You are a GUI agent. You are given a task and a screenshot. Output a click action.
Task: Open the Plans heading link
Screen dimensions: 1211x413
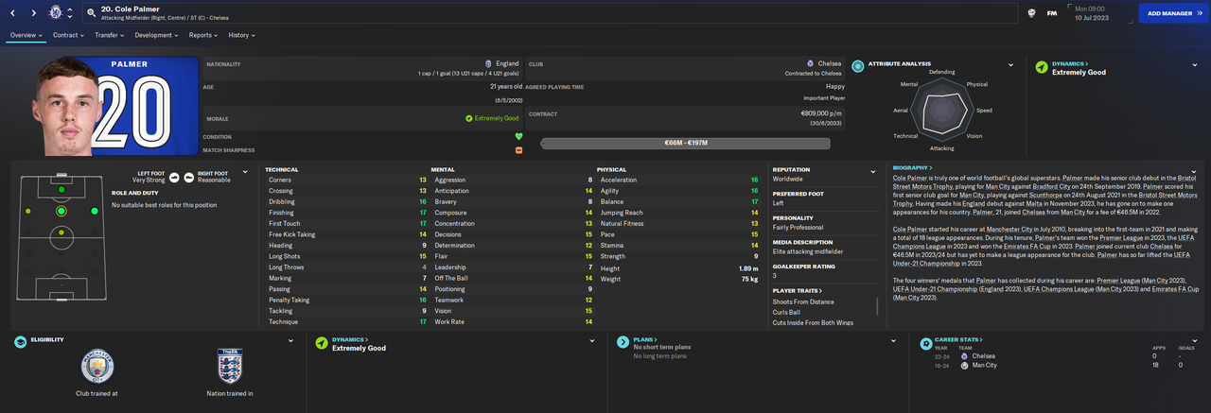pyautogui.click(x=645, y=339)
